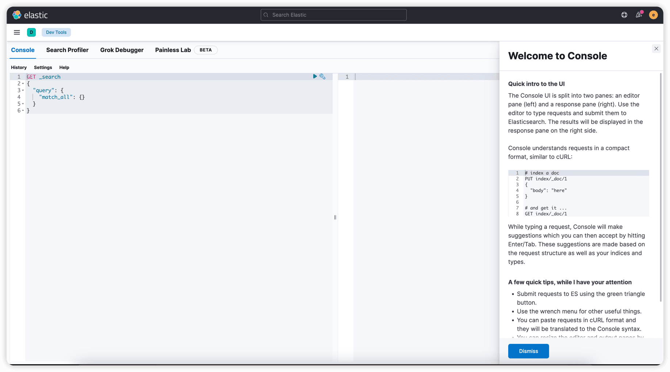Switch to the Search Profiler tab

[x=67, y=50]
